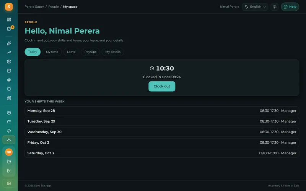The image size is (306, 191).
Task: Click the Hello, Nimal Perera heading
Action: (62, 31)
